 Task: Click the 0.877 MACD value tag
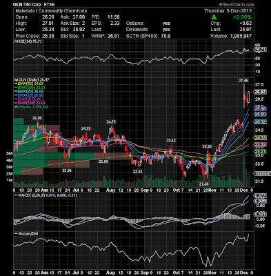click(260, 196)
